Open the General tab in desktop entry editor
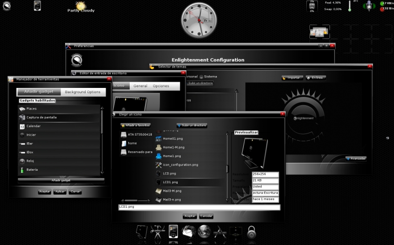394x245 pixels. (140, 86)
